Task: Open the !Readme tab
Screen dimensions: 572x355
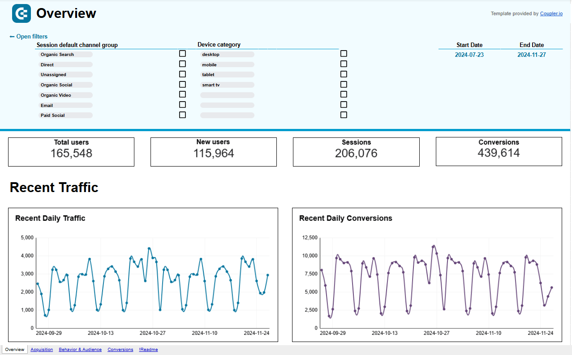Action: (148, 349)
